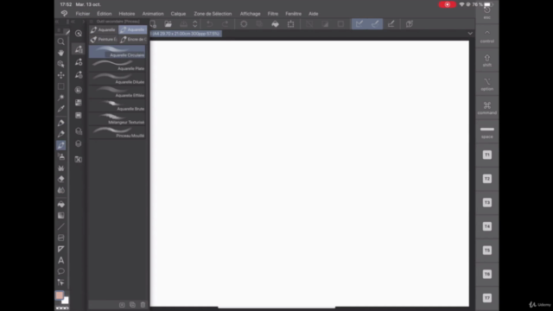Screen dimensions: 553x311
Task: Select the rectangle Selection tool
Action: coord(61,86)
